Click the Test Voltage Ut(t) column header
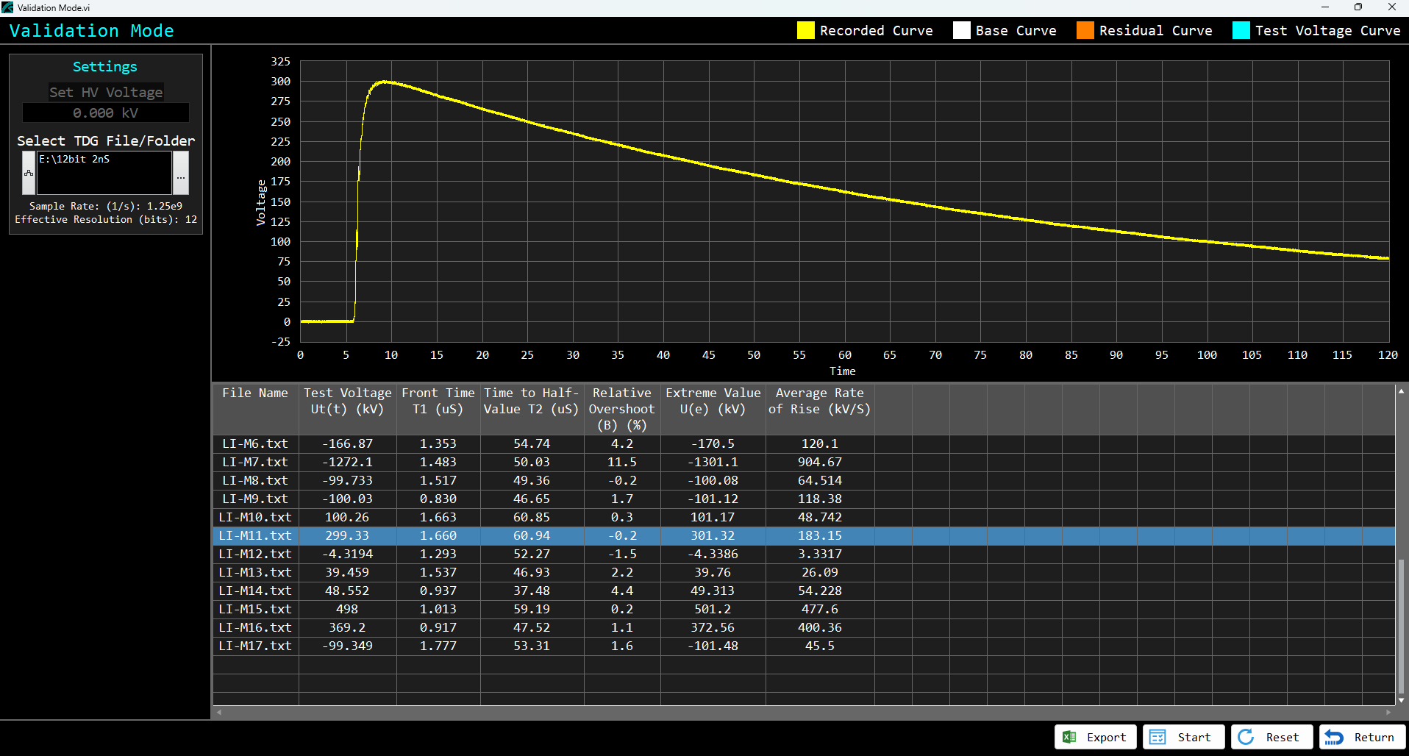 (x=347, y=409)
